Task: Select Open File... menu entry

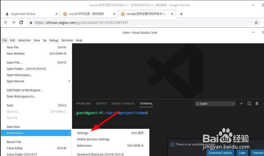Action: pos(36,62)
